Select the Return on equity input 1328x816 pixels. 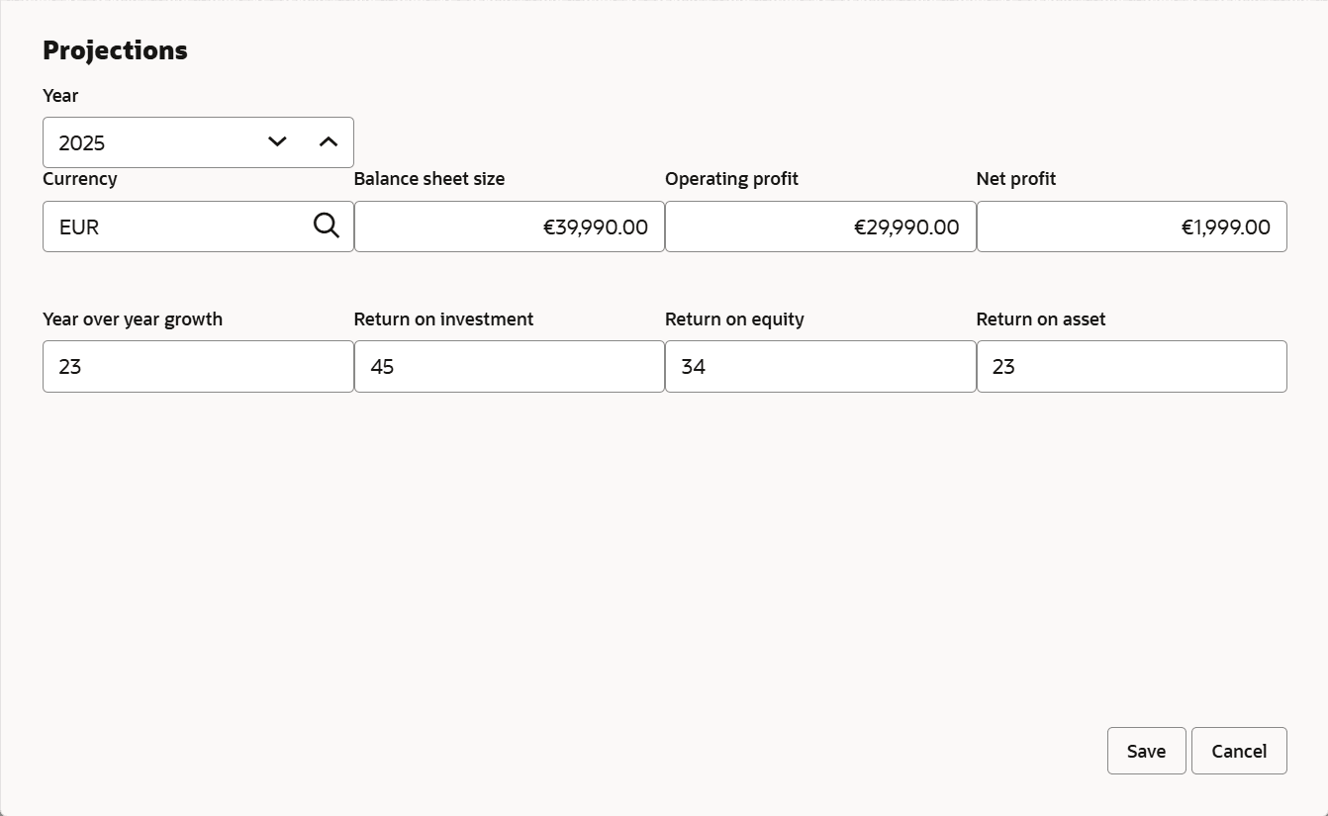[x=819, y=367]
